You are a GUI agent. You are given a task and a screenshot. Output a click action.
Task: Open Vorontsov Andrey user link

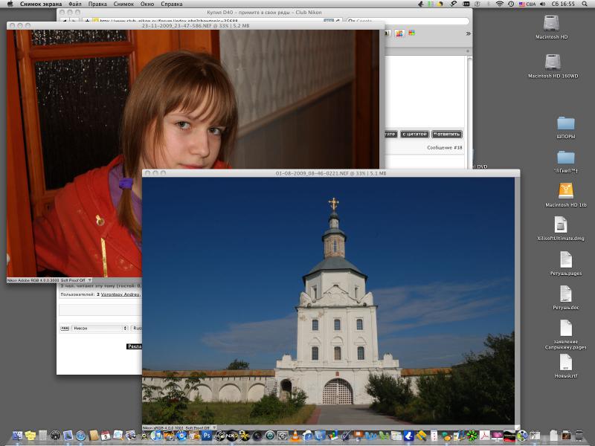(120, 294)
